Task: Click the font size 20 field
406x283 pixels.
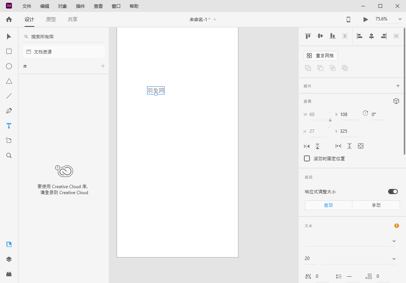Action: [x=310, y=258]
